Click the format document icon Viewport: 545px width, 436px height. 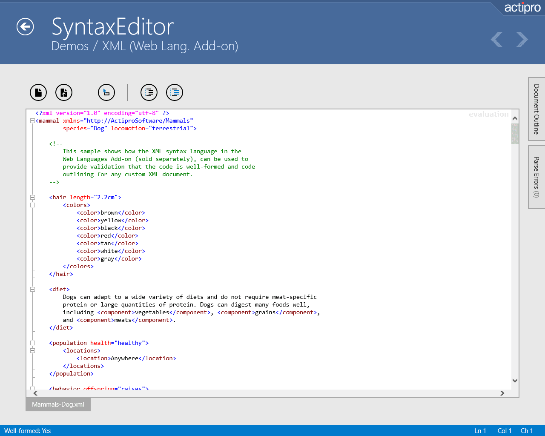(149, 92)
